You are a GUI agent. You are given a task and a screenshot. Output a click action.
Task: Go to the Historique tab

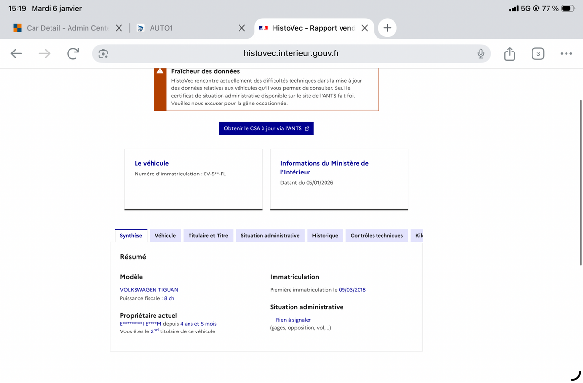tap(325, 236)
